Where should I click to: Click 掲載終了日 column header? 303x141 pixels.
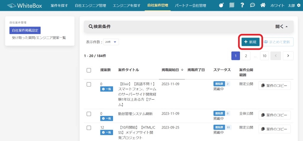[196, 70]
